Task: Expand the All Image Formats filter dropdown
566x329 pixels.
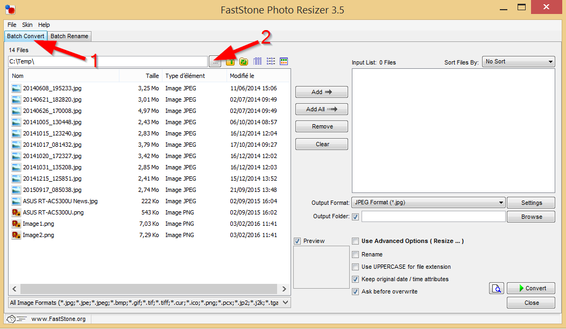Action: tap(149, 303)
